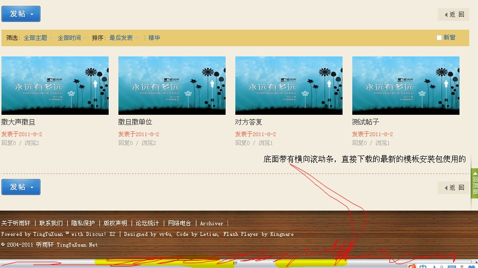478x268 pixels.
Task: Click the bottom 发帖 post button
Action: [x=21, y=187]
